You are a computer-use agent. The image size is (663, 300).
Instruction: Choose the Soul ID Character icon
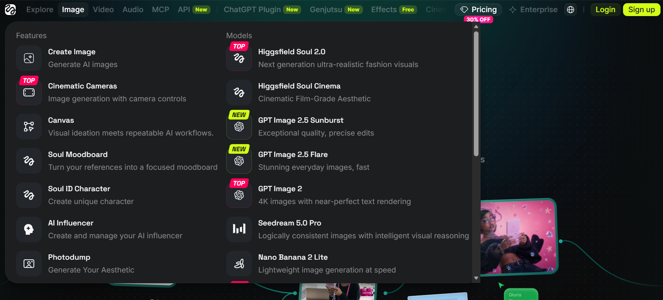(29, 195)
